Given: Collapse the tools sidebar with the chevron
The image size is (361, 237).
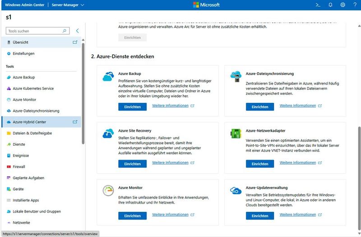Looking at the screenshot, I should click(x=77, y=31).
